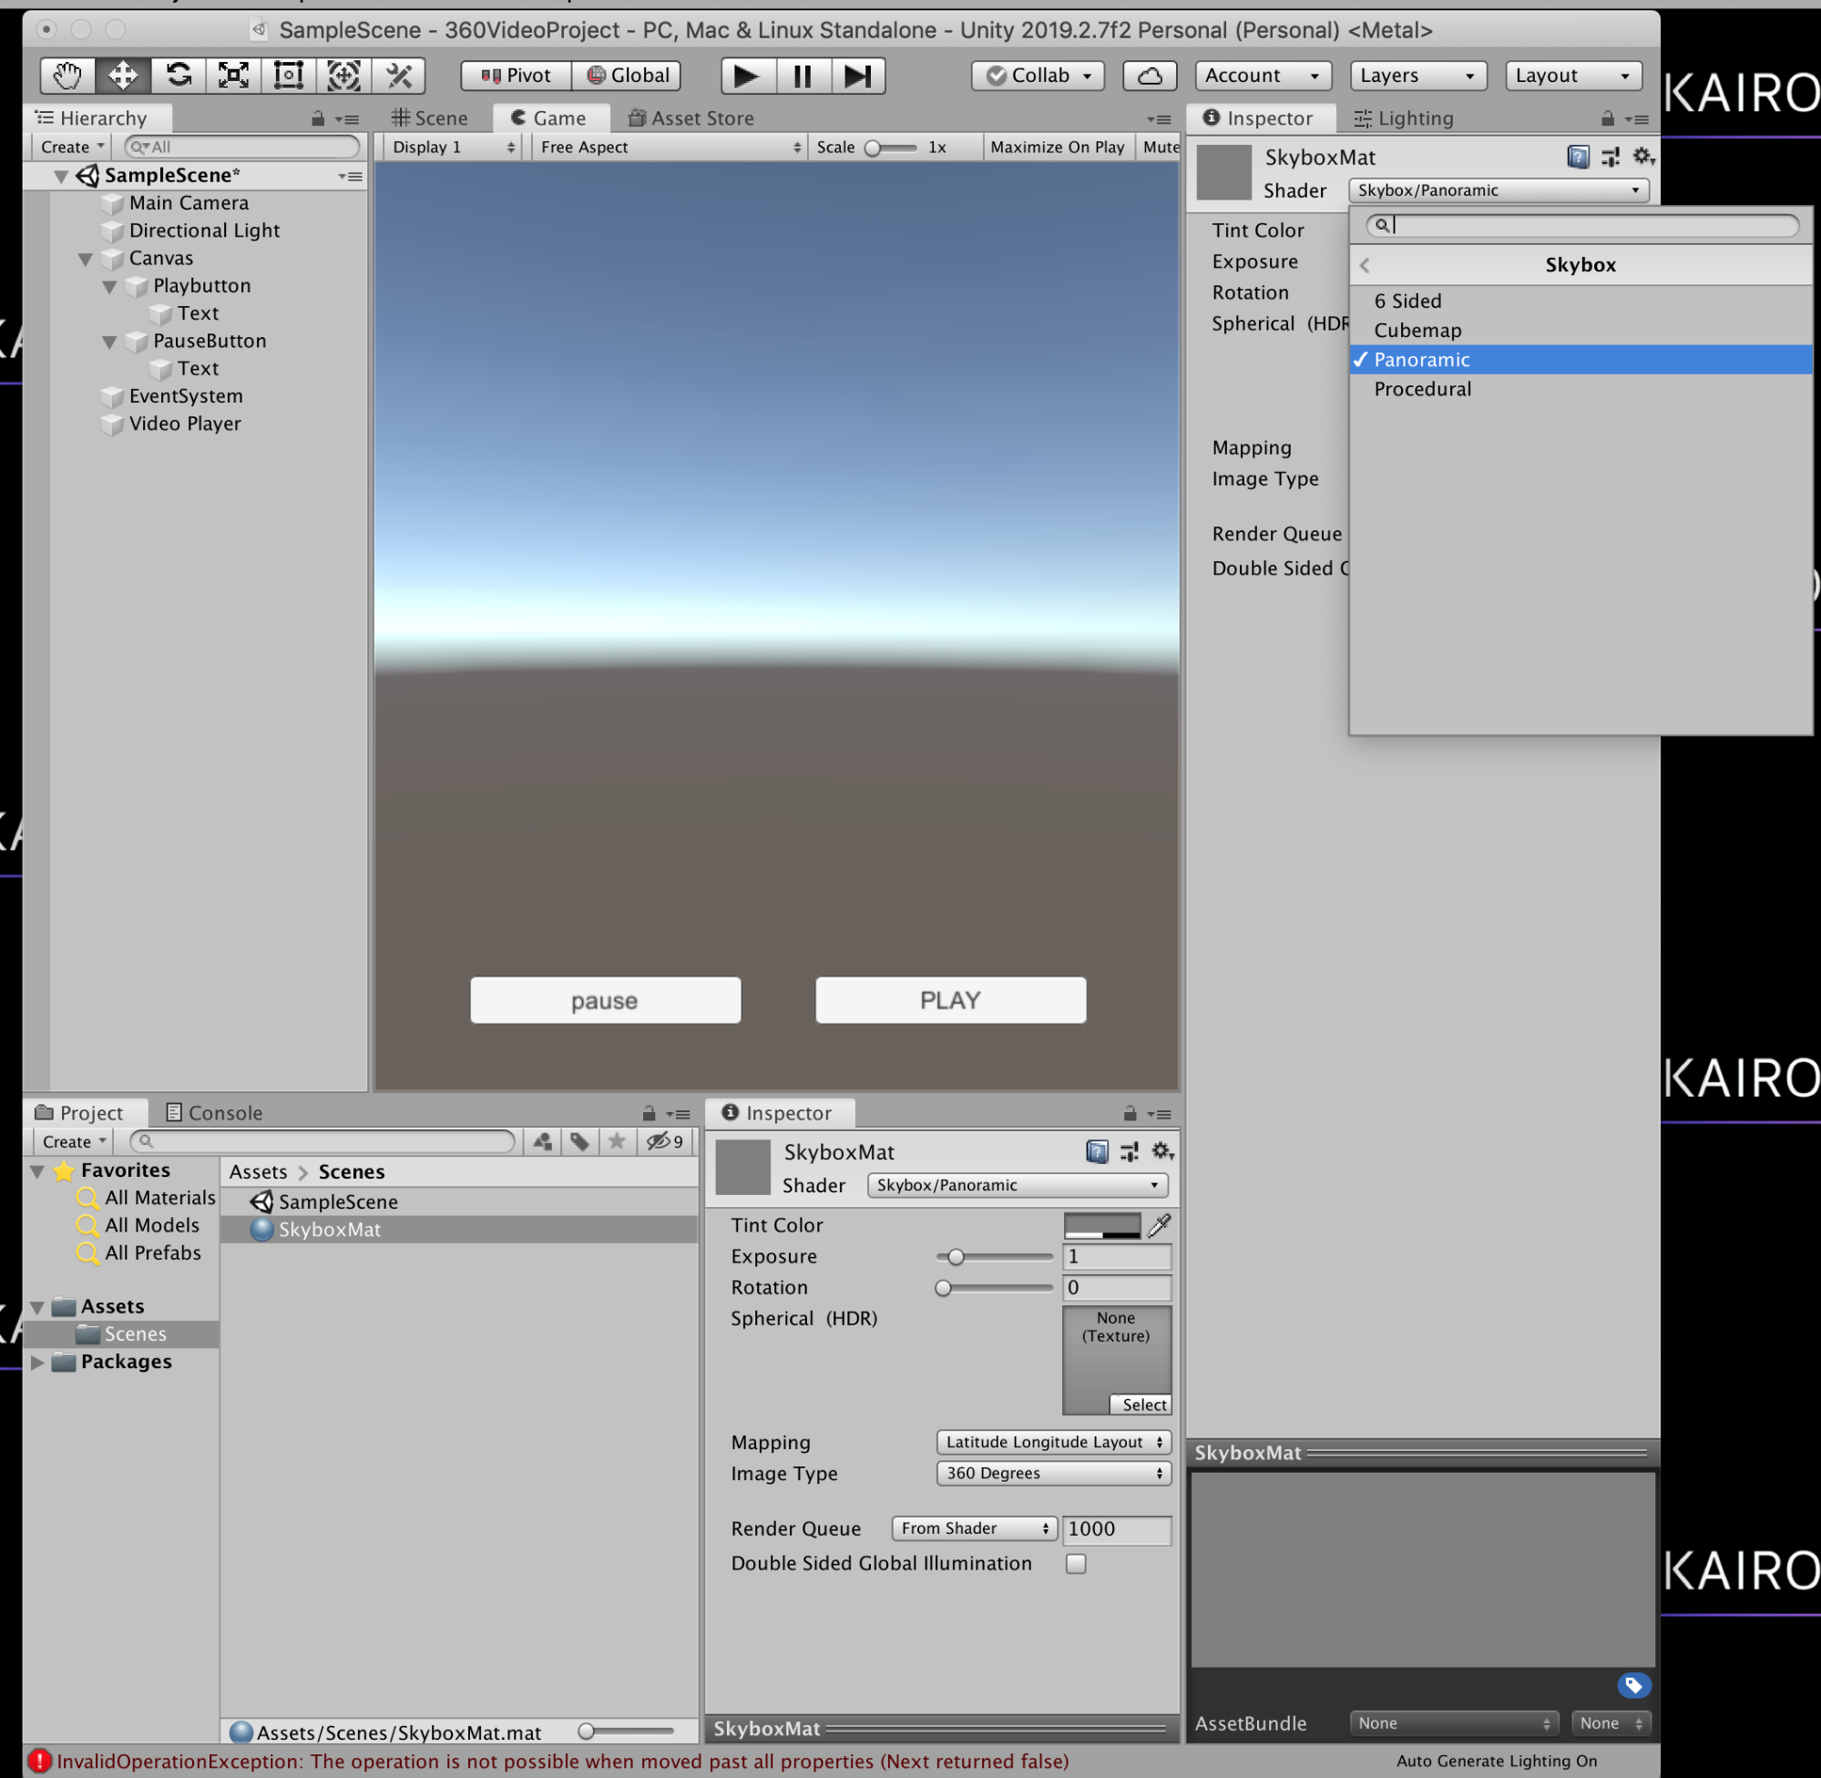Screen dimensions: 1821x1778
Task: Collapse the Canvas hierarchy item
Action: pos(85,259)
